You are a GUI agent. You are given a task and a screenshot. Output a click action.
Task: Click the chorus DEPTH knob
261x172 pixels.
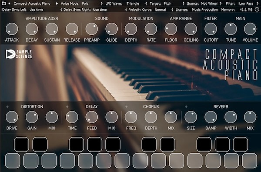(x=151, y=117)
